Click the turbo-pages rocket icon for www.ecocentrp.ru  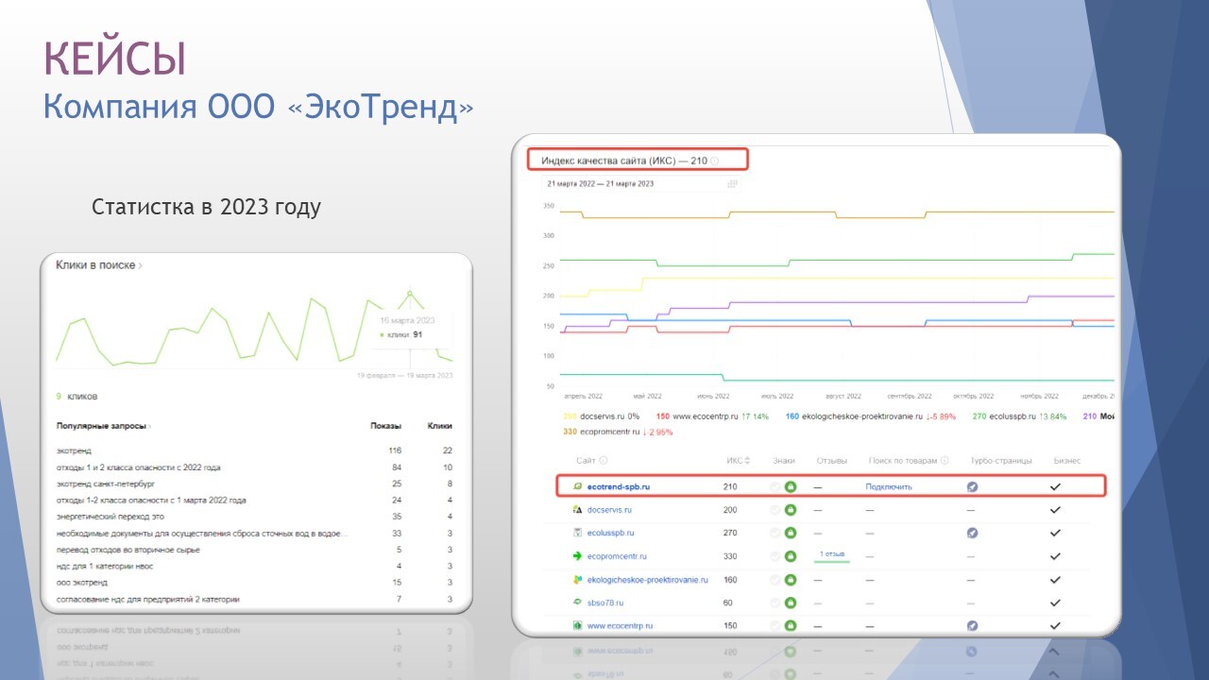tap(972, 625)
